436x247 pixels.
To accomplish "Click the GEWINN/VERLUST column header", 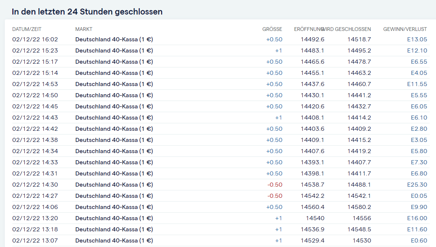I will [x=405, y=29].
